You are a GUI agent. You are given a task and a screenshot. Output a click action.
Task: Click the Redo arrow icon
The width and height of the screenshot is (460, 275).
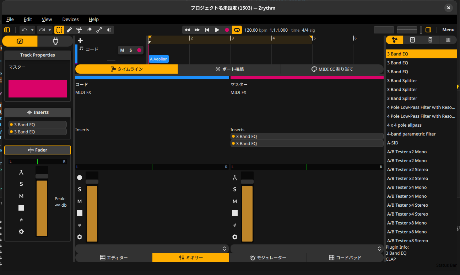pos(42,30)
